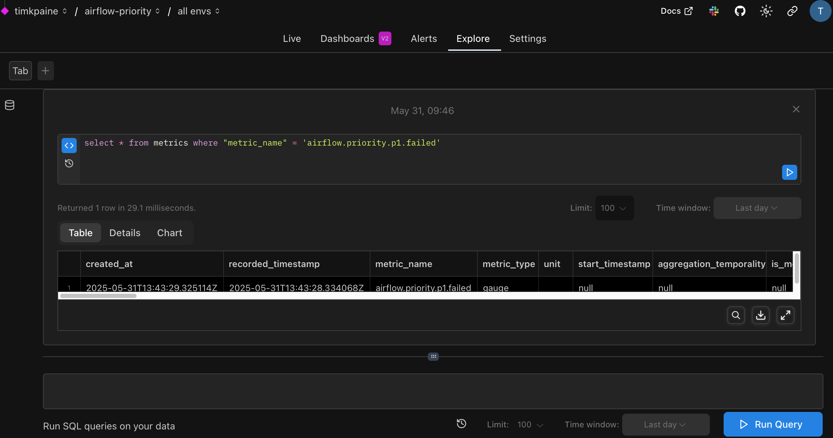The width and height of the screenshot is (833, 438).
Task: Toggle the SQL code editor mode icon
Action: tap(69, 146)
